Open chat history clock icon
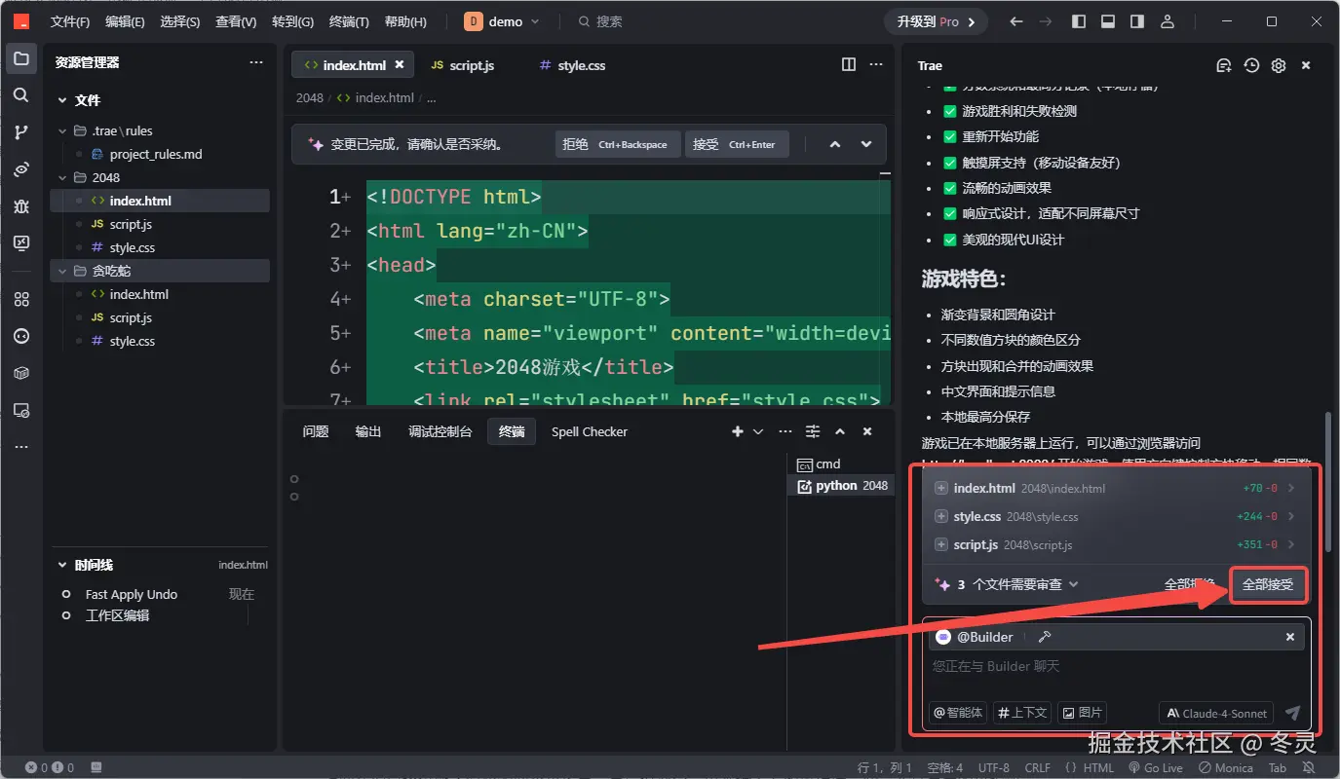This screenshot has width=1340, height=779. pyautogui.click(x=1251, y=65)
